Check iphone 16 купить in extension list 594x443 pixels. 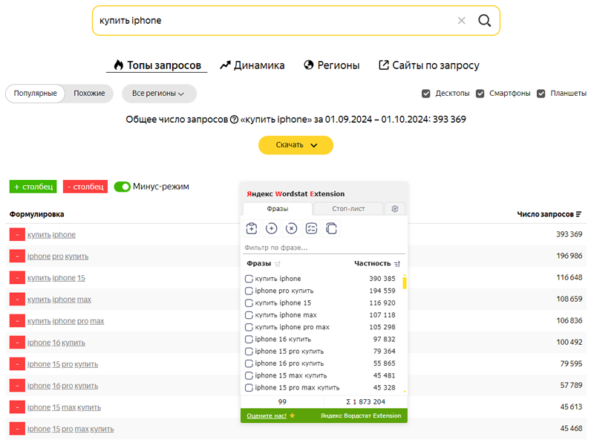click(x=249, y=340)
